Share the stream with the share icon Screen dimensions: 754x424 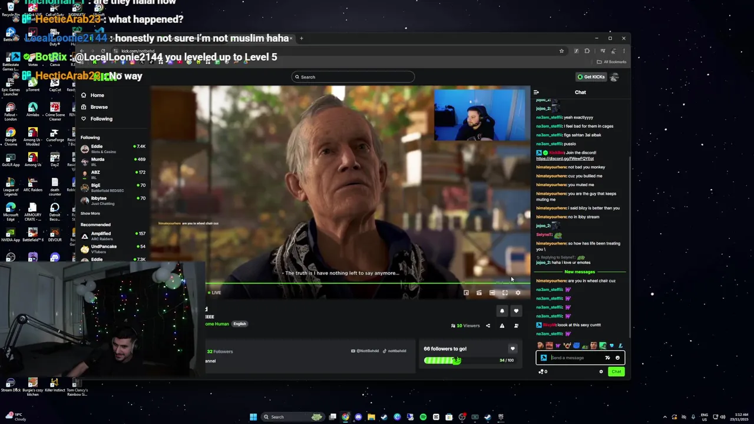pos(488,326)
